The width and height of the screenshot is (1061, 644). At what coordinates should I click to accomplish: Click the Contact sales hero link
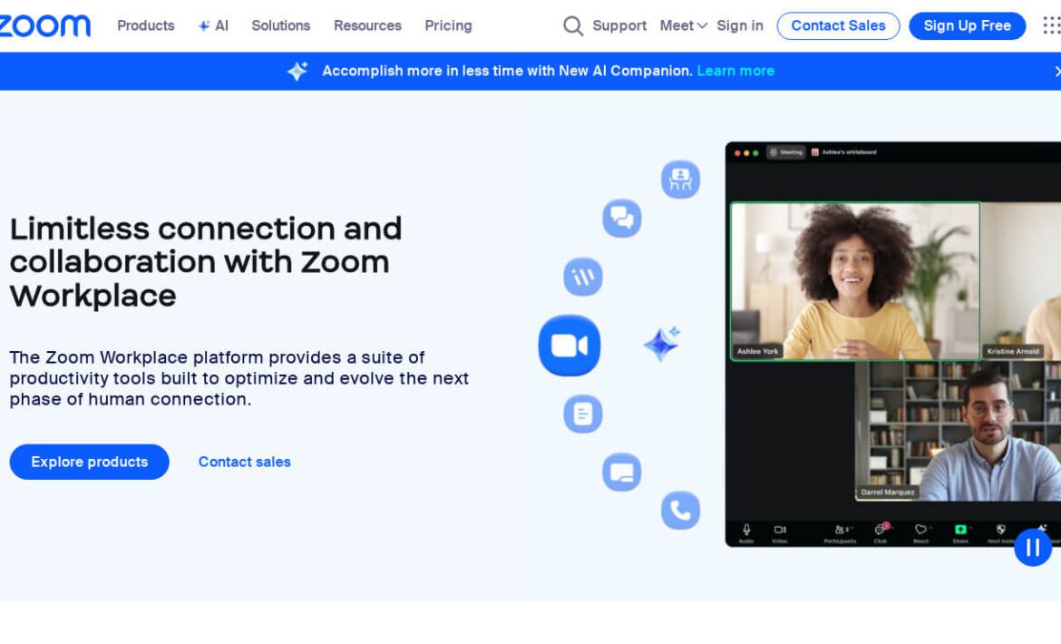244,462
